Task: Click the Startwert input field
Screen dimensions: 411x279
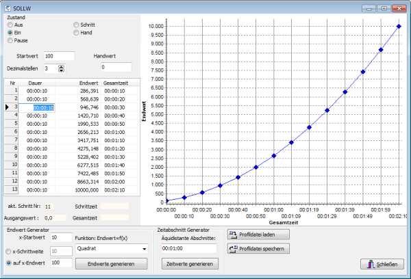Action: 59,56
